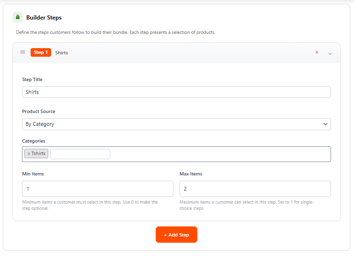This screenshot has width=354, height=256.
Task: Focus the Step Title input field
Action: click(x=176, y=92)
